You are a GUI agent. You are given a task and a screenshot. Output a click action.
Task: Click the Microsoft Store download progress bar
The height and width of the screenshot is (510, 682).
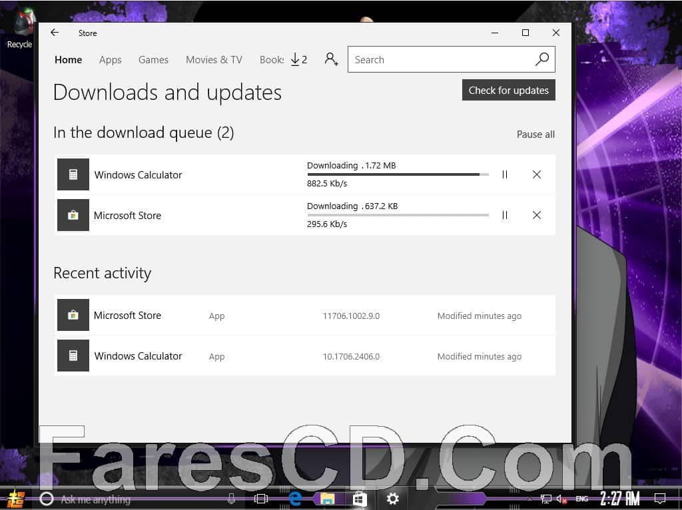pos(398,215)
